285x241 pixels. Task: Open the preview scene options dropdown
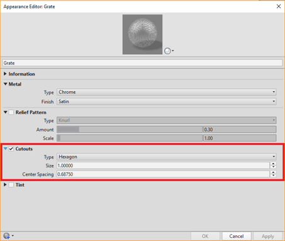coord(169,51)
